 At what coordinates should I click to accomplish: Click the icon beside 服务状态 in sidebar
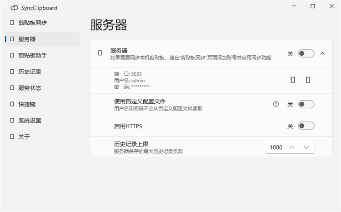click(12, 88)
